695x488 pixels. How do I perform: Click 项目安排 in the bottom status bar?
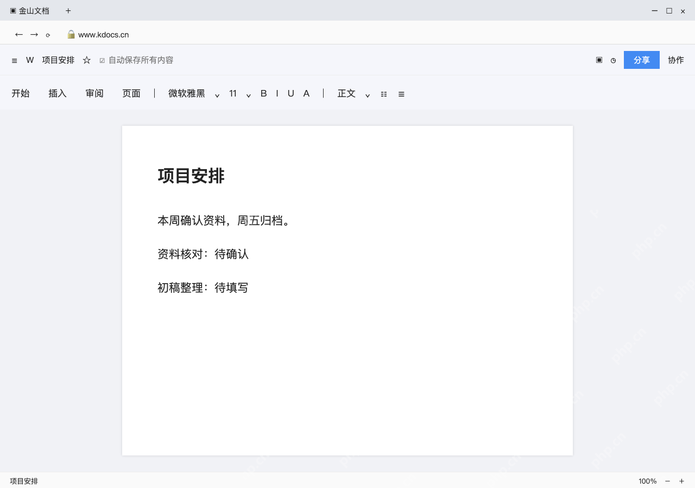point(24,481)
